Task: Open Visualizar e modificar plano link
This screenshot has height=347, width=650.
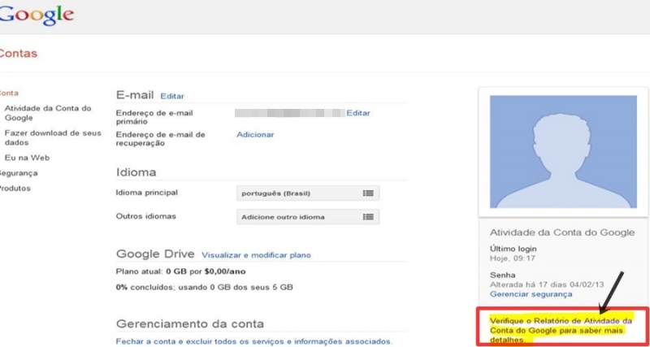Action: (256, 255)
